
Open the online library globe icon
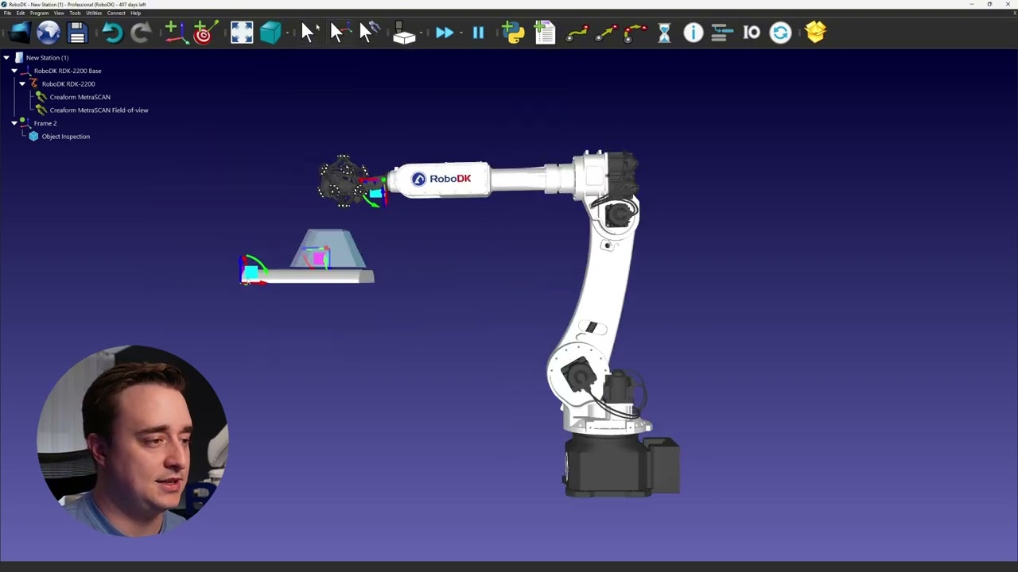click(x=49, y=33)
